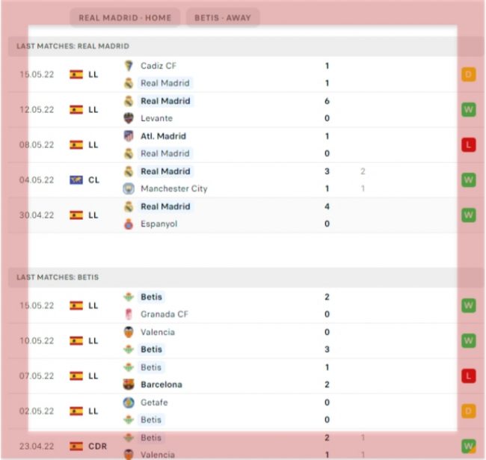Open Manchester City team link
This screenshot has height=460, width=486.
173,188
